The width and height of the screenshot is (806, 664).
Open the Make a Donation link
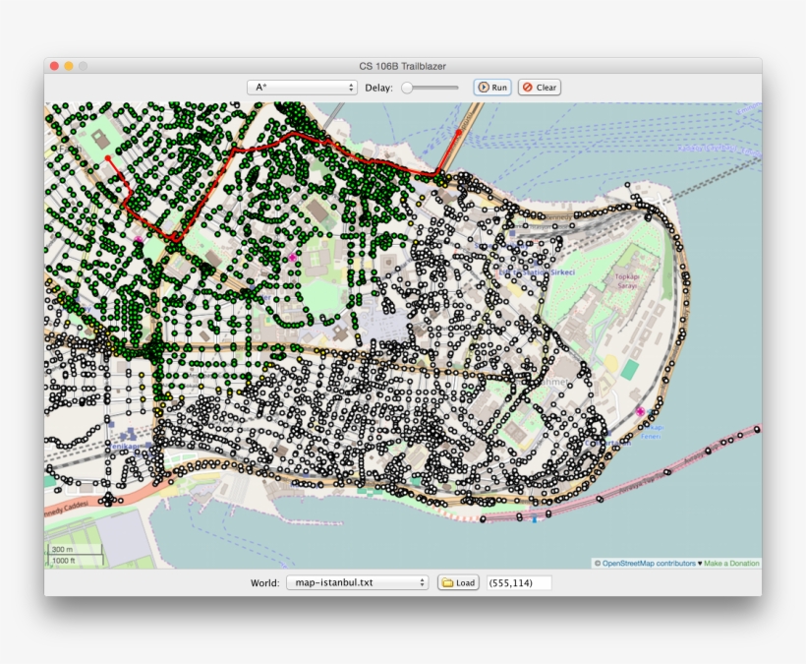730,563
